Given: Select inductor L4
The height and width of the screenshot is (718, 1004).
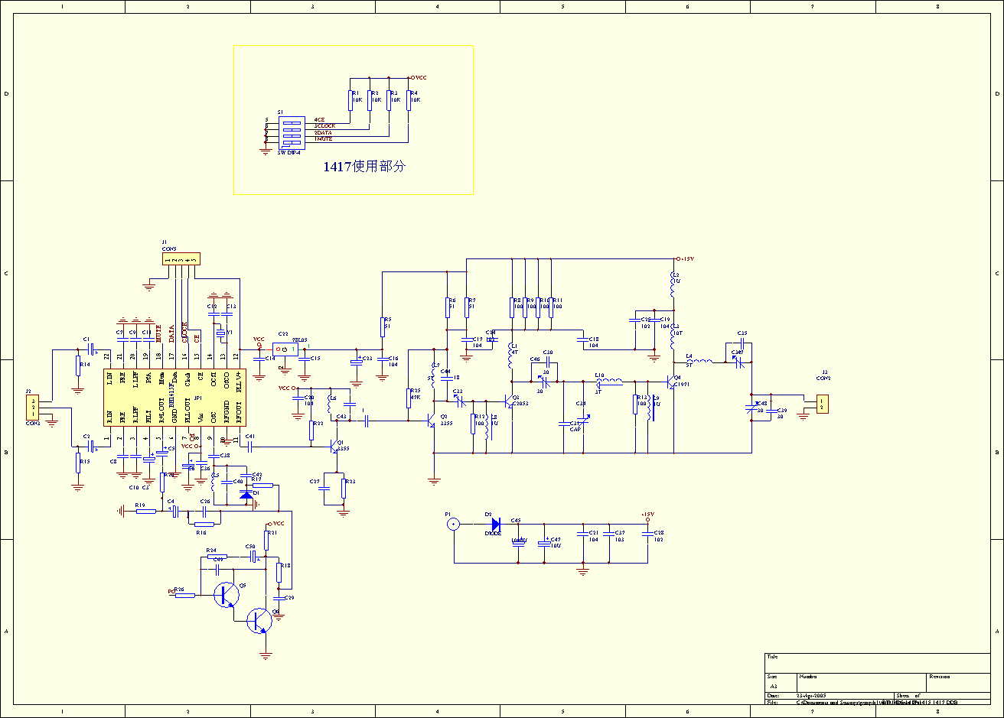Looking at the screenshot, I should (x=699, y=361).
